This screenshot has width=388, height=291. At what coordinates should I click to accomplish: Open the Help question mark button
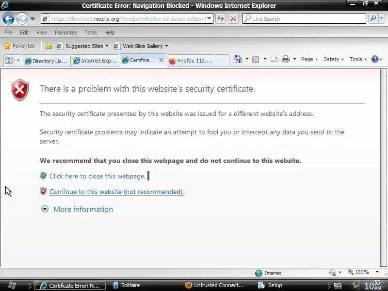point(377,59)
